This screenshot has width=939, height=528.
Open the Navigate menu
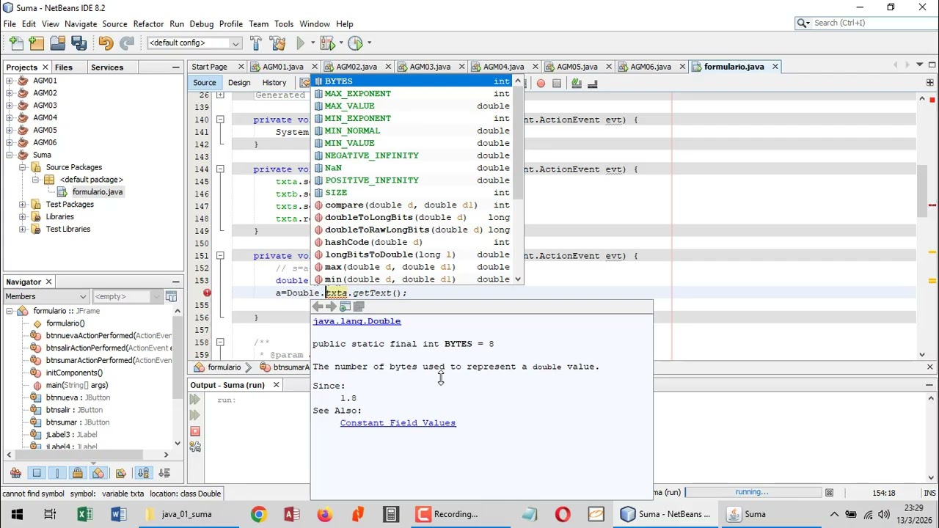[81, 23]
